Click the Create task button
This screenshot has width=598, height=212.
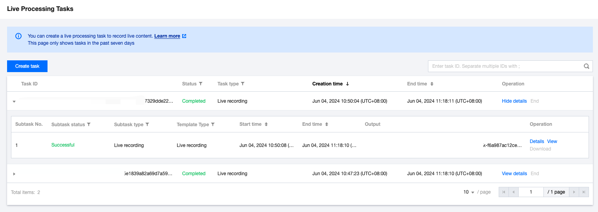(27, 66)
